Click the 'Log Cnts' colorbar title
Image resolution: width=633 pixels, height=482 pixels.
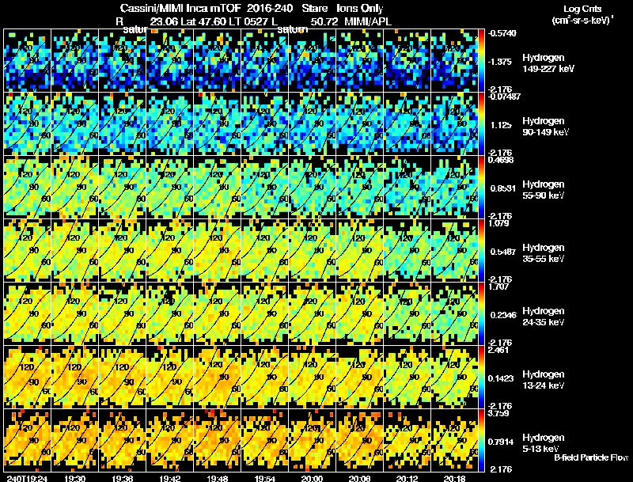point(582,9)
